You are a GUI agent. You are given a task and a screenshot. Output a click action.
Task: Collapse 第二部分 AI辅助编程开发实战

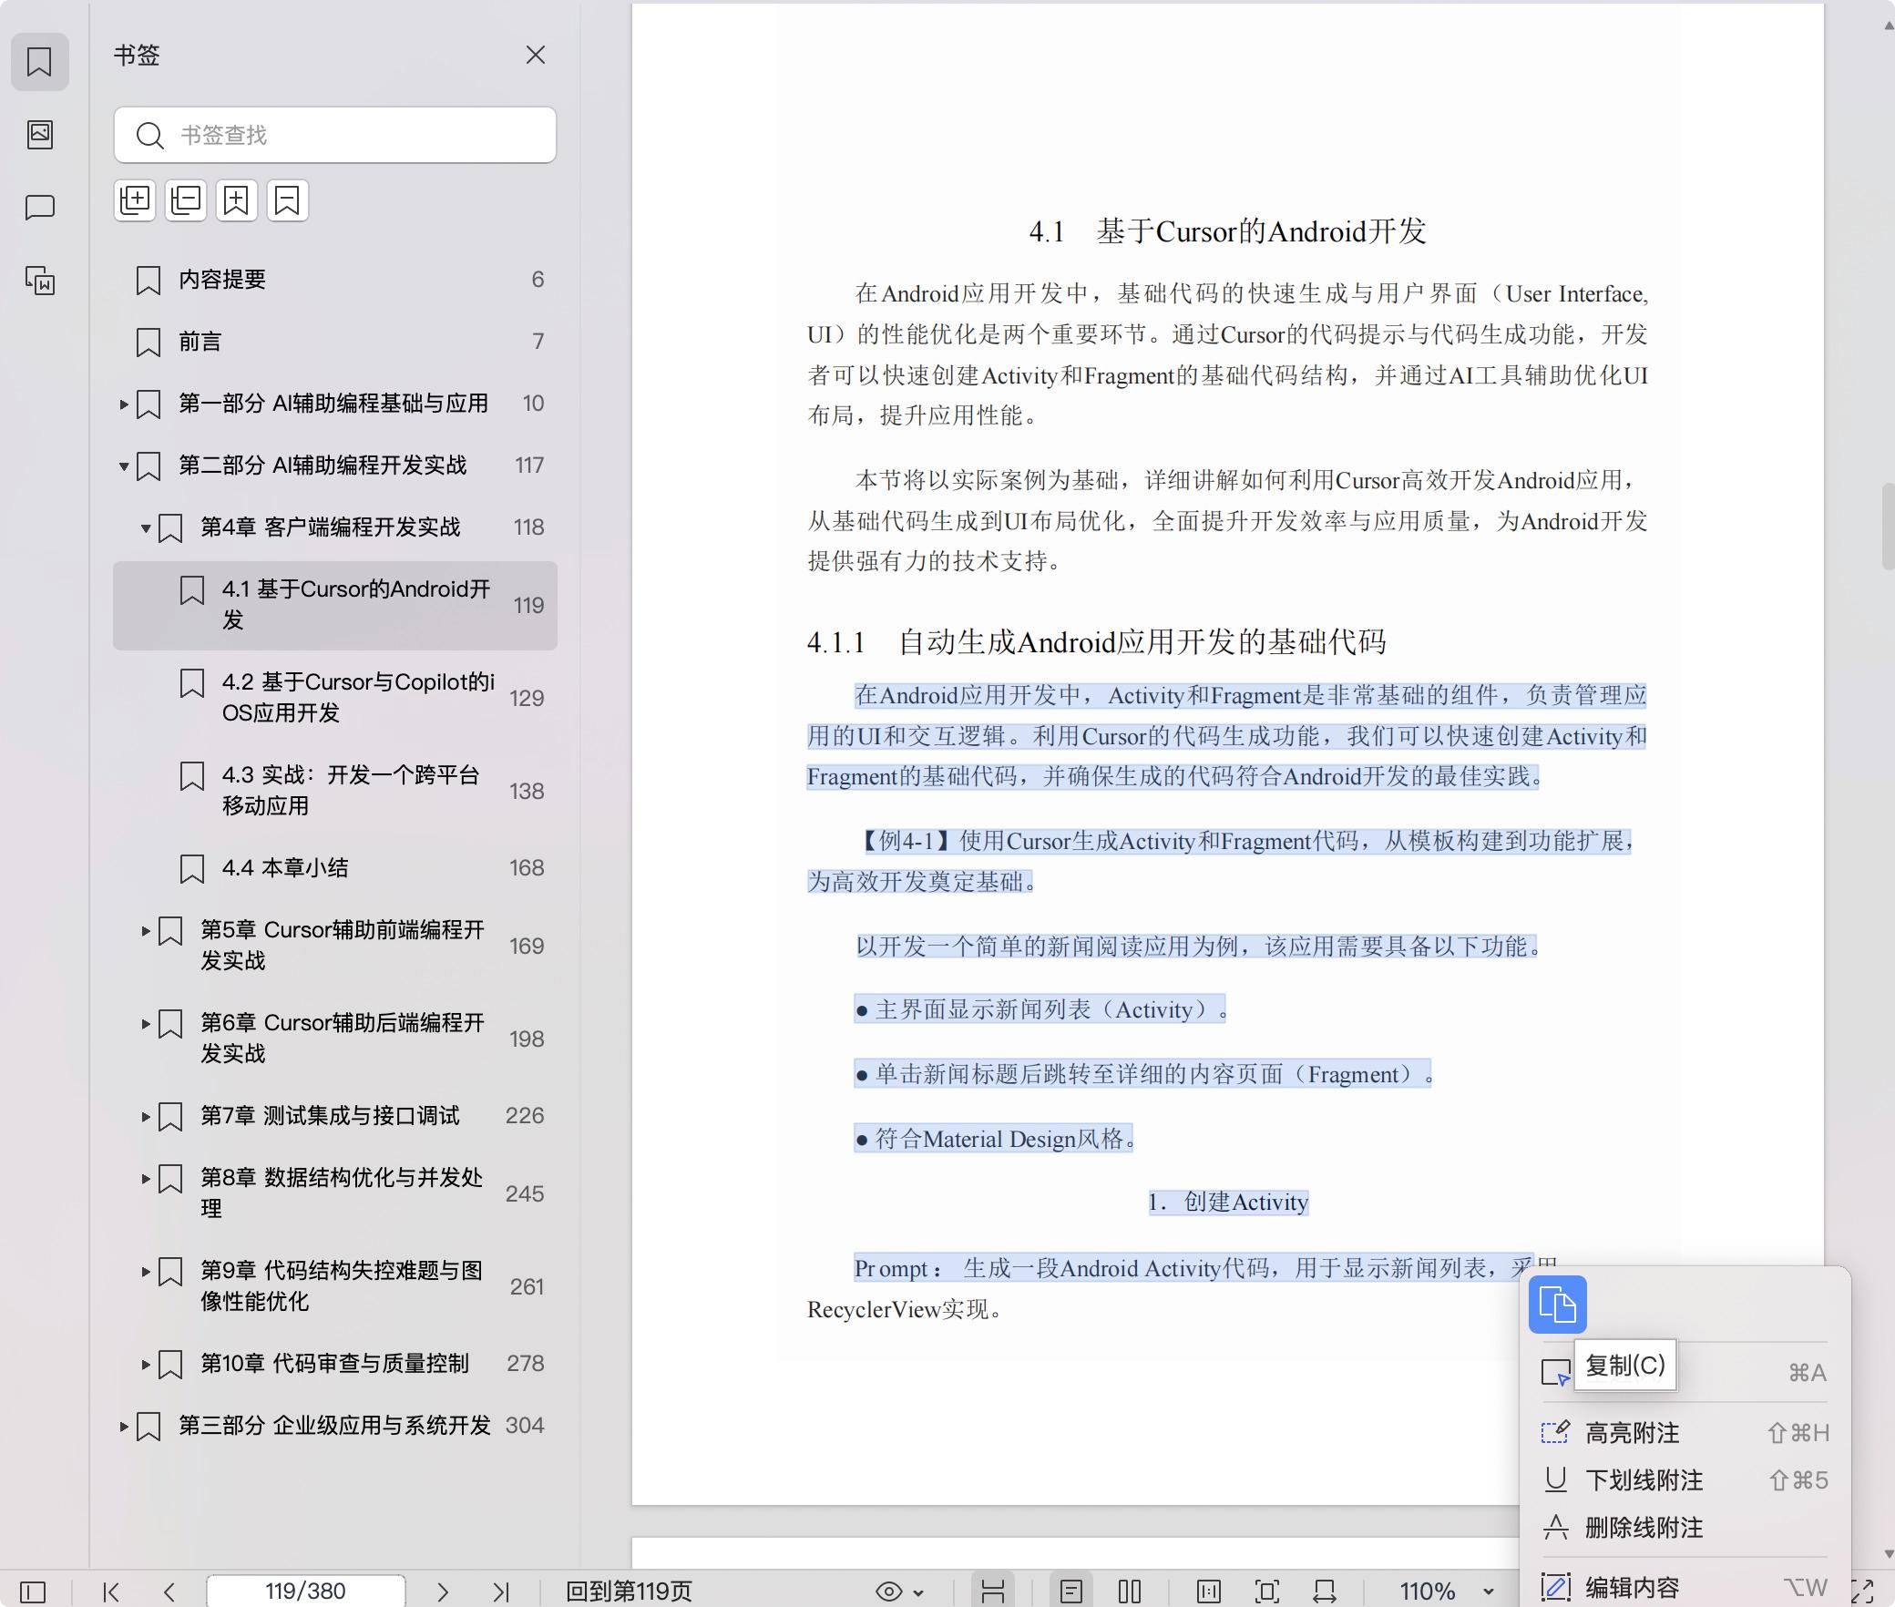[x=125, y=466]
